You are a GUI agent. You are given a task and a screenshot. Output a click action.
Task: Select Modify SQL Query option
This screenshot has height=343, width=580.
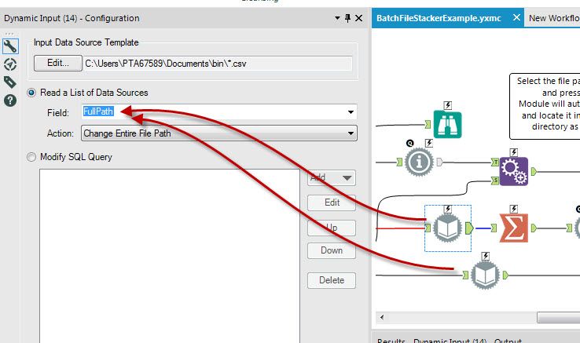(x=31, y=157)
